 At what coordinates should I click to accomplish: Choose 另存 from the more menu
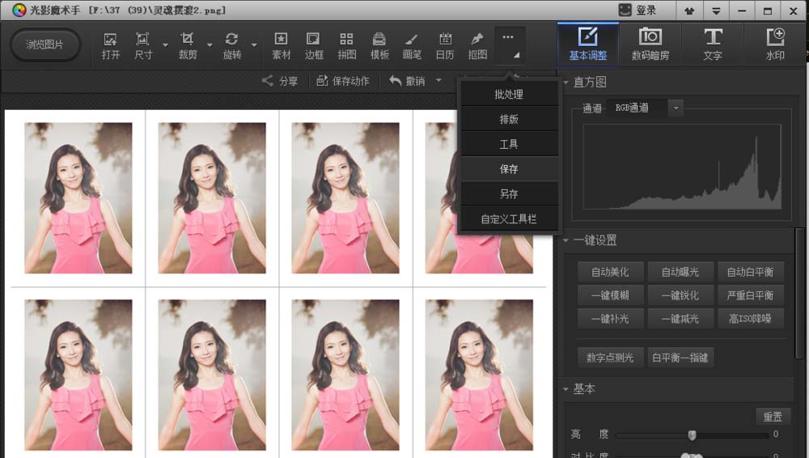[x=509, y=193]
